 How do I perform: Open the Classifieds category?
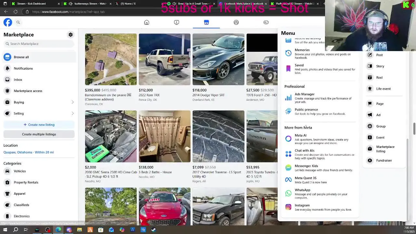39,205
